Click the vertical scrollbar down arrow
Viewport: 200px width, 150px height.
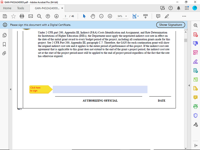pos(186,148)
